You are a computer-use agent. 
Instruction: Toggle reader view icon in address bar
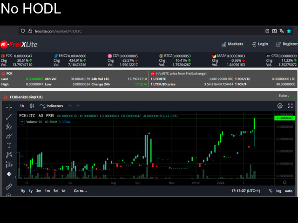click(x=267, y=31)
